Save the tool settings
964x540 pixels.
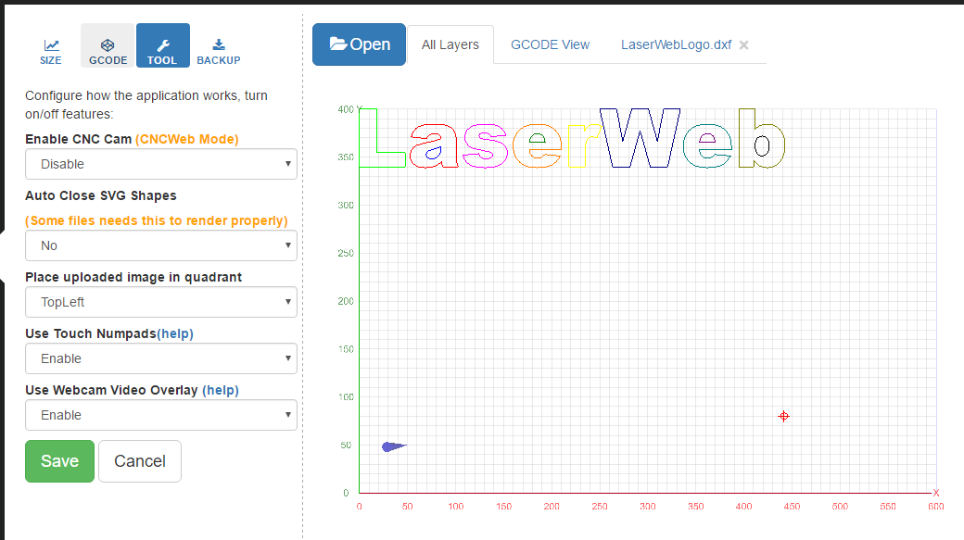point(59,461)
